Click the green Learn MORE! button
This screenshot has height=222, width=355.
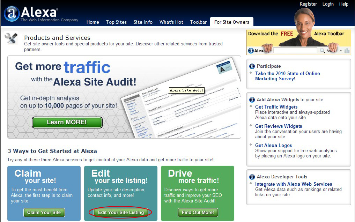click(x=67, y=122)
